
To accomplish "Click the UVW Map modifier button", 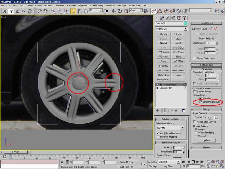I will pos(178,61).
